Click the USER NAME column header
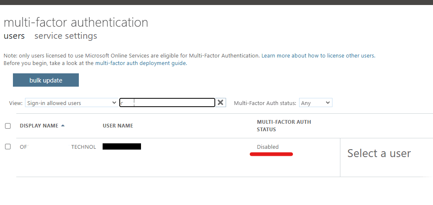This screenshot has height=205, width=433. point(118,126)
